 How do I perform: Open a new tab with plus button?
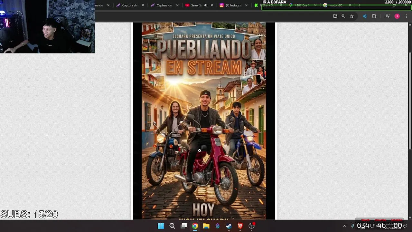tap(359, 5)
